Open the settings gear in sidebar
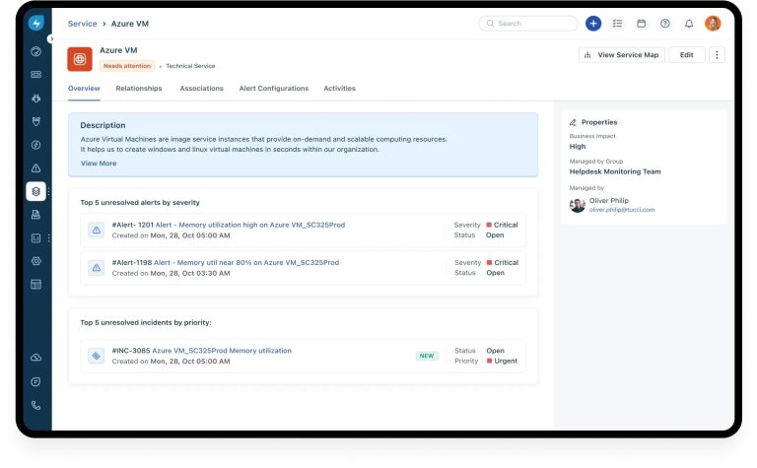The image size is (757, 468). click(x=36, y=261)
